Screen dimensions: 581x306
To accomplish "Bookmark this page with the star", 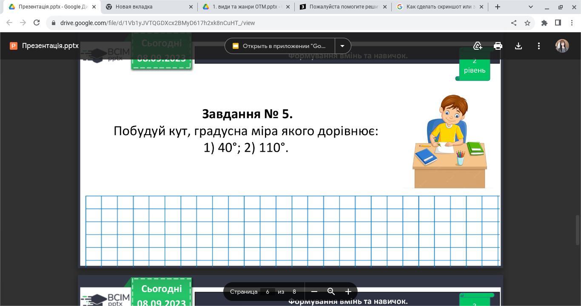I will tap(527, 23).
